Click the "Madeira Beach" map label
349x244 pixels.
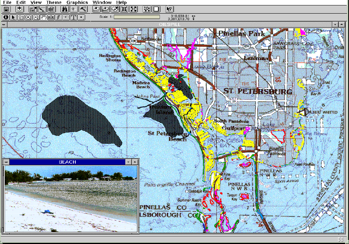tap(141, 85)
